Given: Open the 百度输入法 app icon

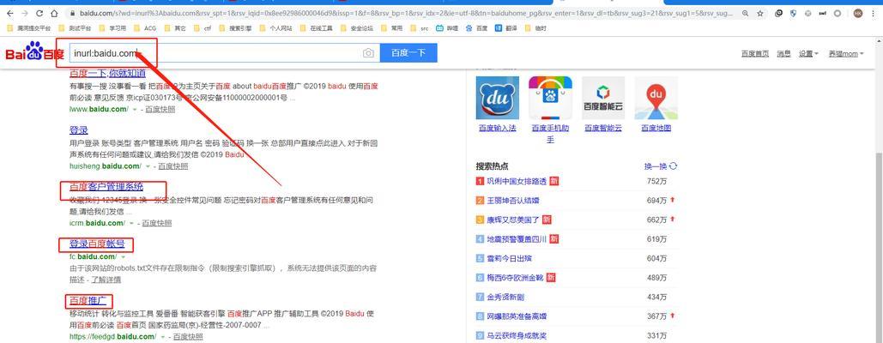Looking at the screenshot, I should pos(497,98).
